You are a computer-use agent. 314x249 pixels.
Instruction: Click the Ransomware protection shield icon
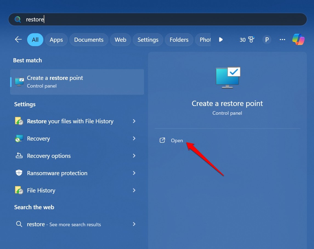click(19, 173)
